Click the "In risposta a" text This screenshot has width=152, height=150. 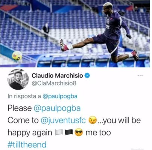(24, 96)
